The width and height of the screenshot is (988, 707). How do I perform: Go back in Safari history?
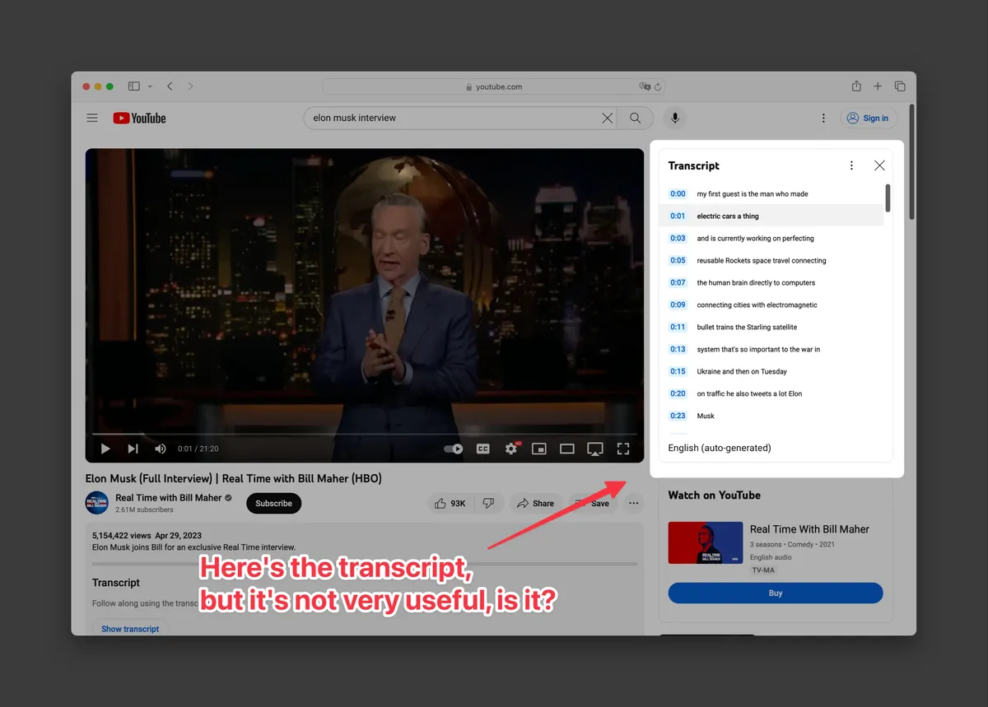[170, 86]
